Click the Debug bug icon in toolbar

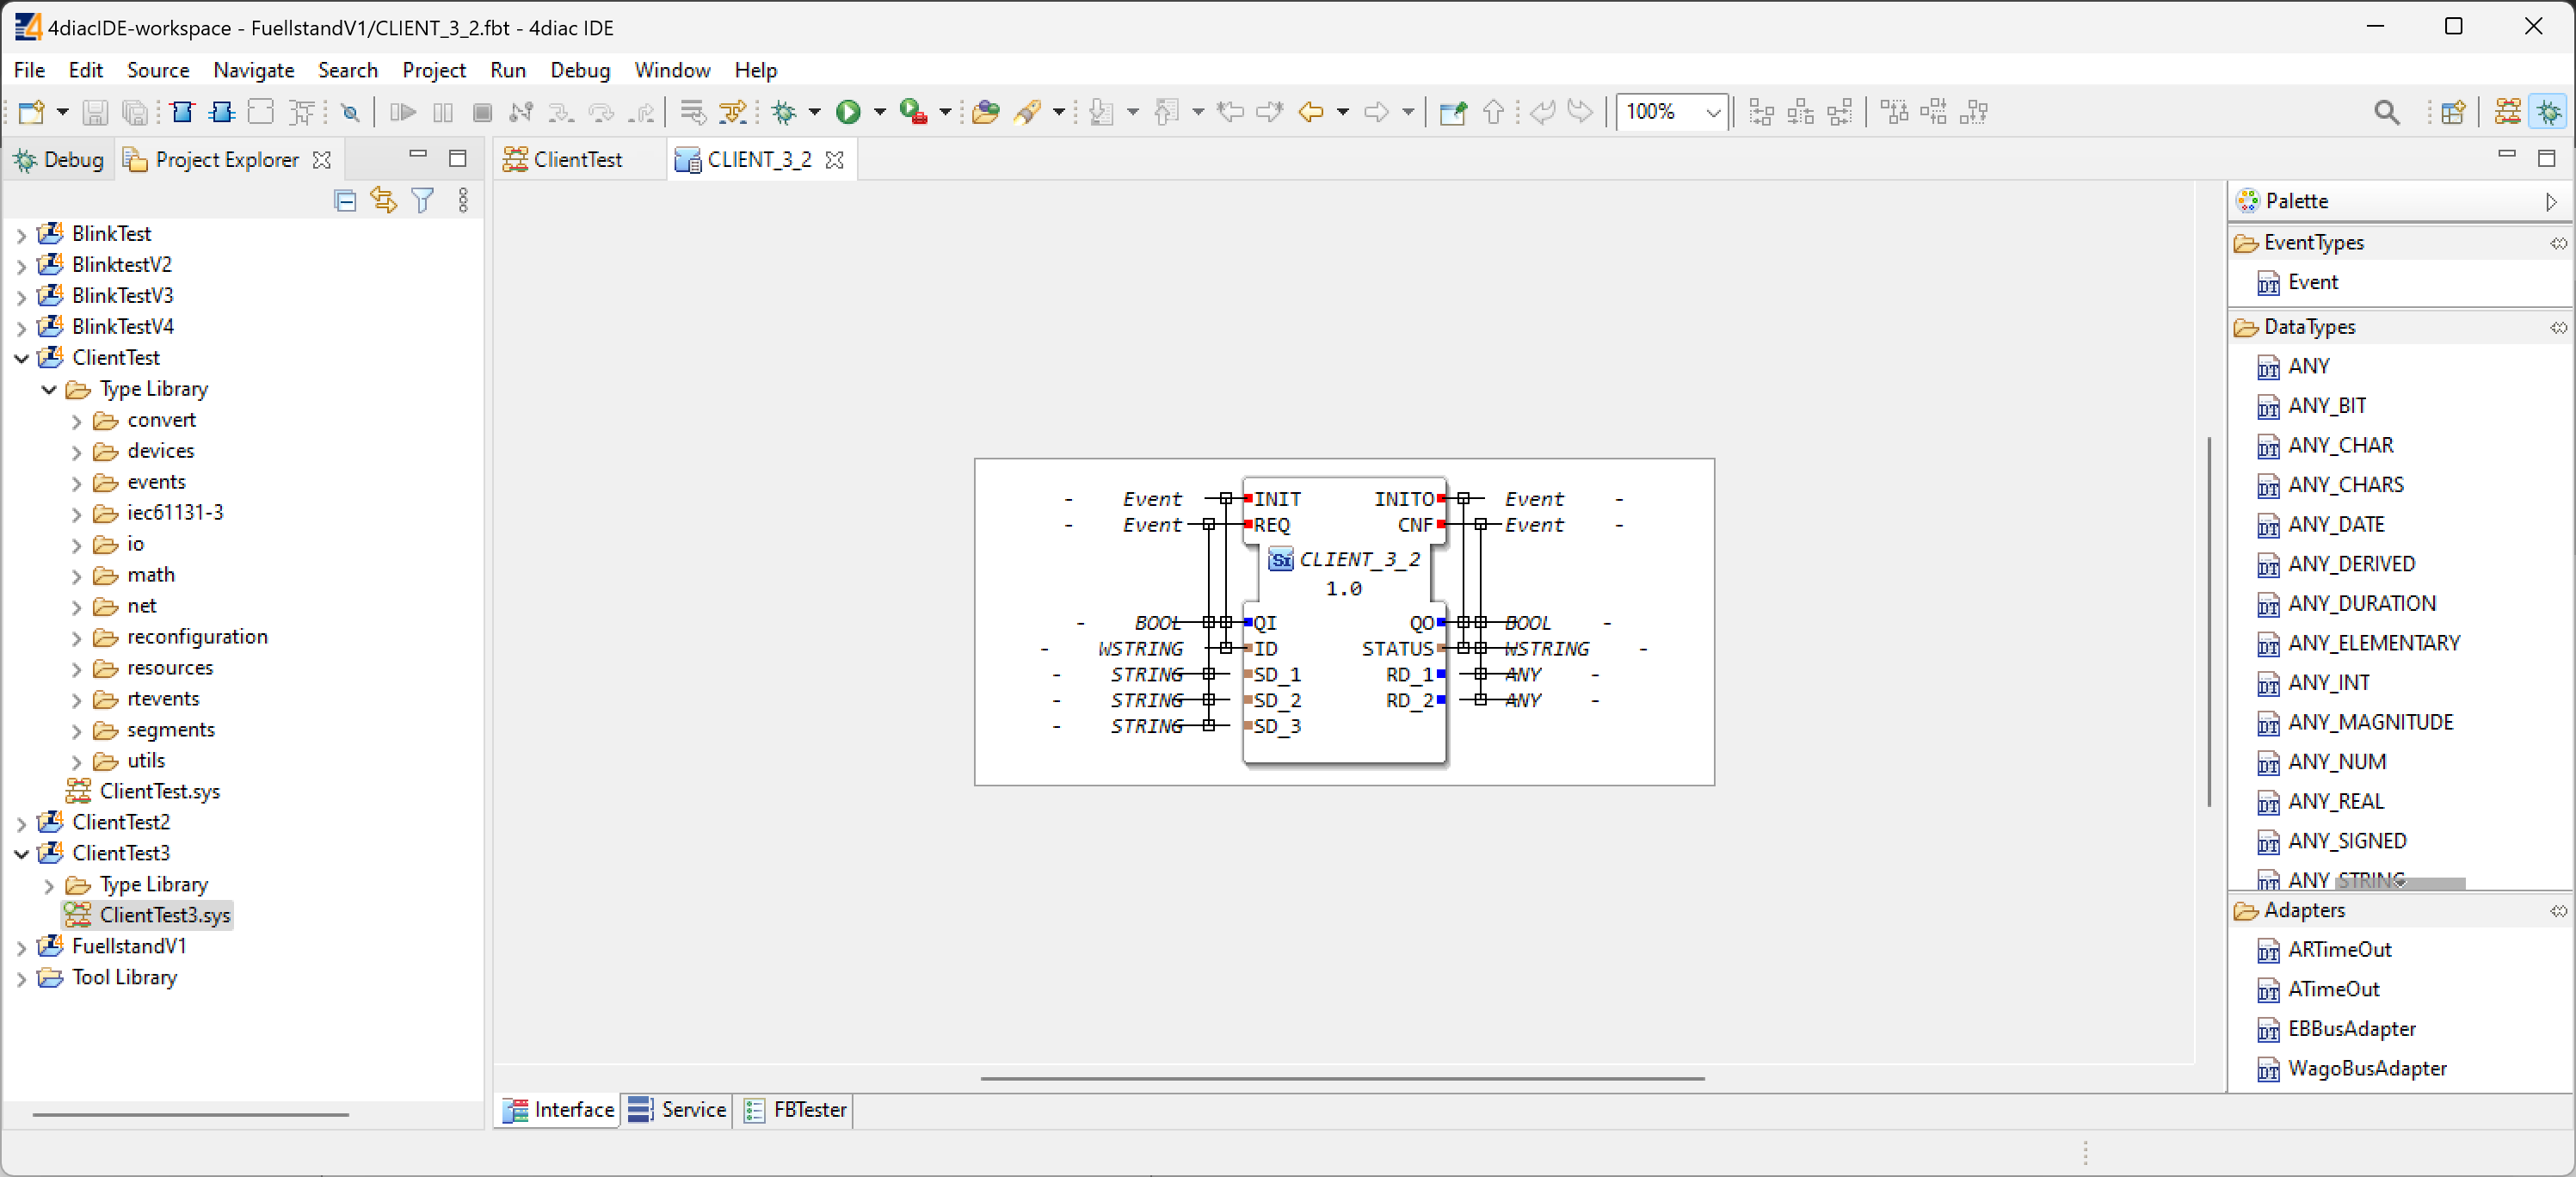784,112
